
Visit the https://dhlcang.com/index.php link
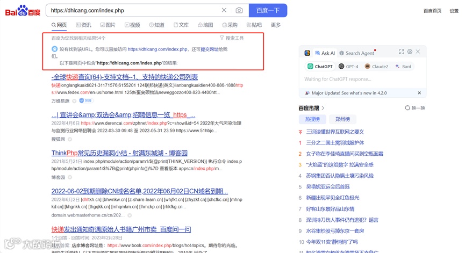pos(158,49)
